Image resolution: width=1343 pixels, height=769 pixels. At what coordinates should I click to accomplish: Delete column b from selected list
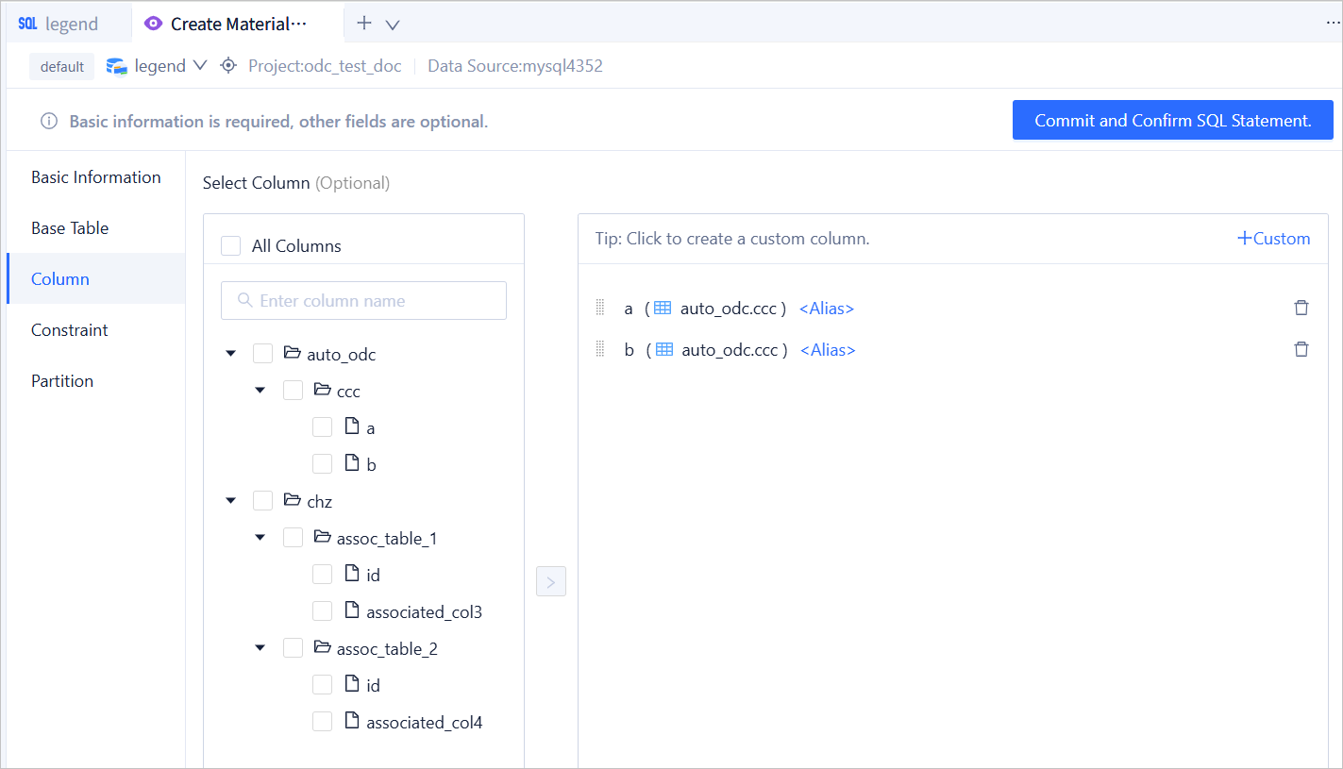pyautogui.click(x=1301, y=349)
